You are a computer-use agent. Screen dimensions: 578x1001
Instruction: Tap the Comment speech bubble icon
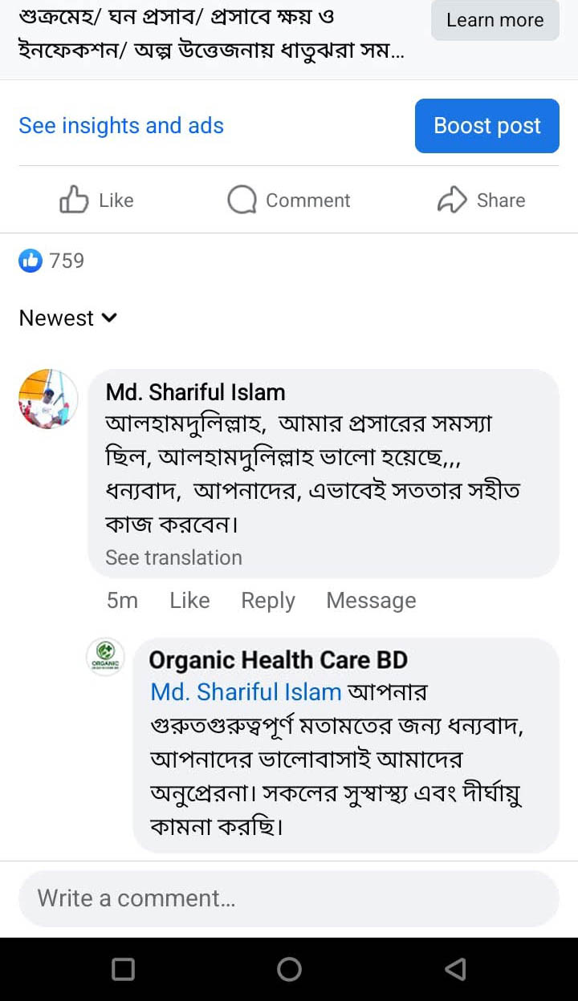[242, 200]
